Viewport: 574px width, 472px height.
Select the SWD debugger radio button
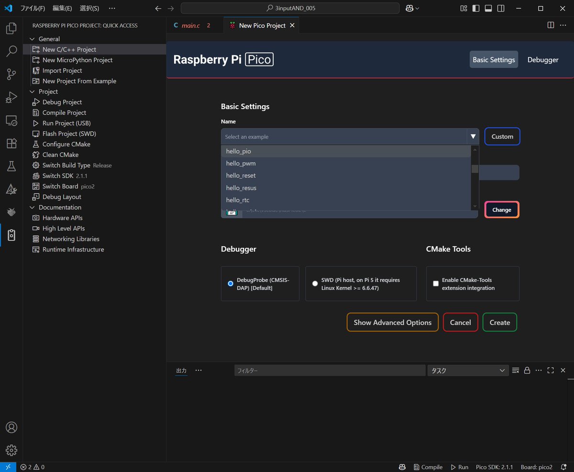click(x=315, y=283)
